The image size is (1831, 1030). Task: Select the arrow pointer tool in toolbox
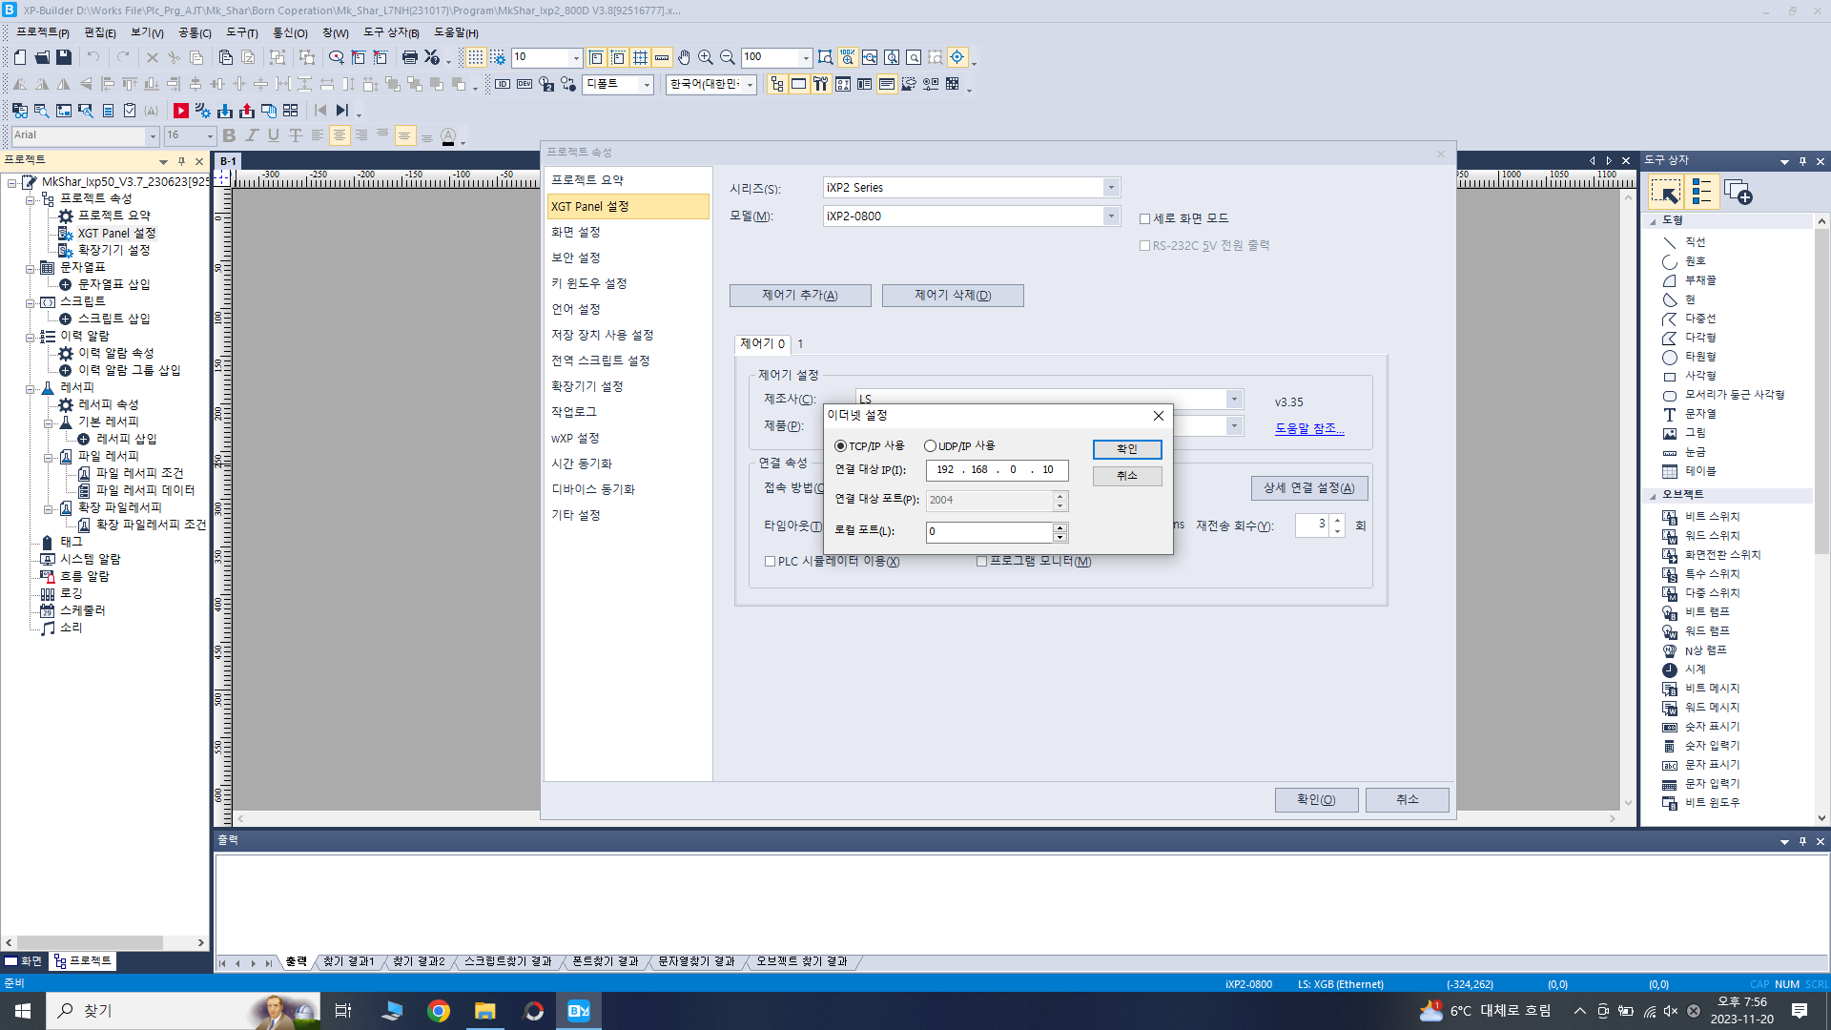coord(1666,193)
